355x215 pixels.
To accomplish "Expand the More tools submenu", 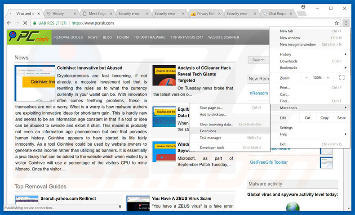I will [310, 108].
